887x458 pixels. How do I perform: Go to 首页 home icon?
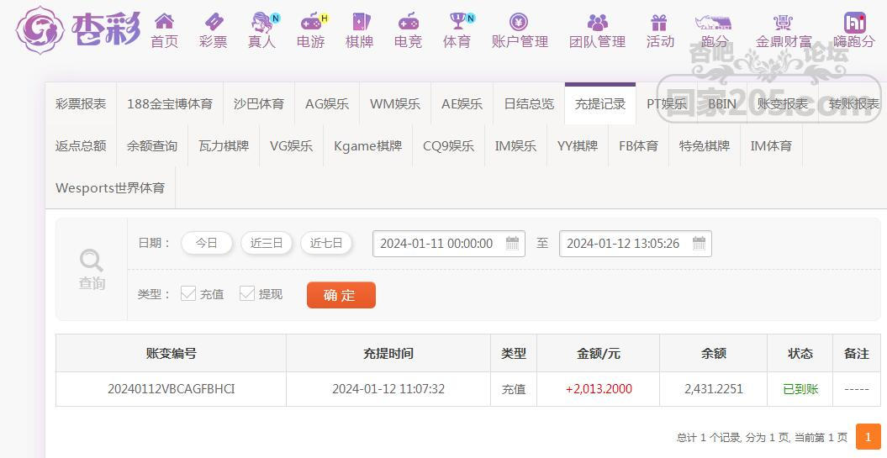click(164, 22)
